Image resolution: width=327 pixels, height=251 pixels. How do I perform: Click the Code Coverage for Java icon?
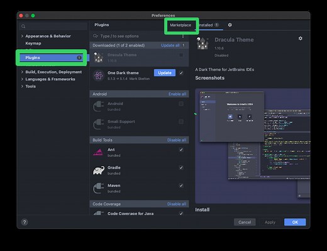(98, 213)
